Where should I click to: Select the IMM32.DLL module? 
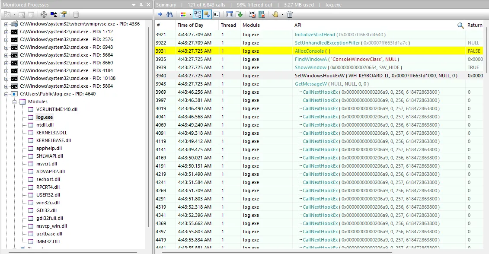click(x=48, y=241)
